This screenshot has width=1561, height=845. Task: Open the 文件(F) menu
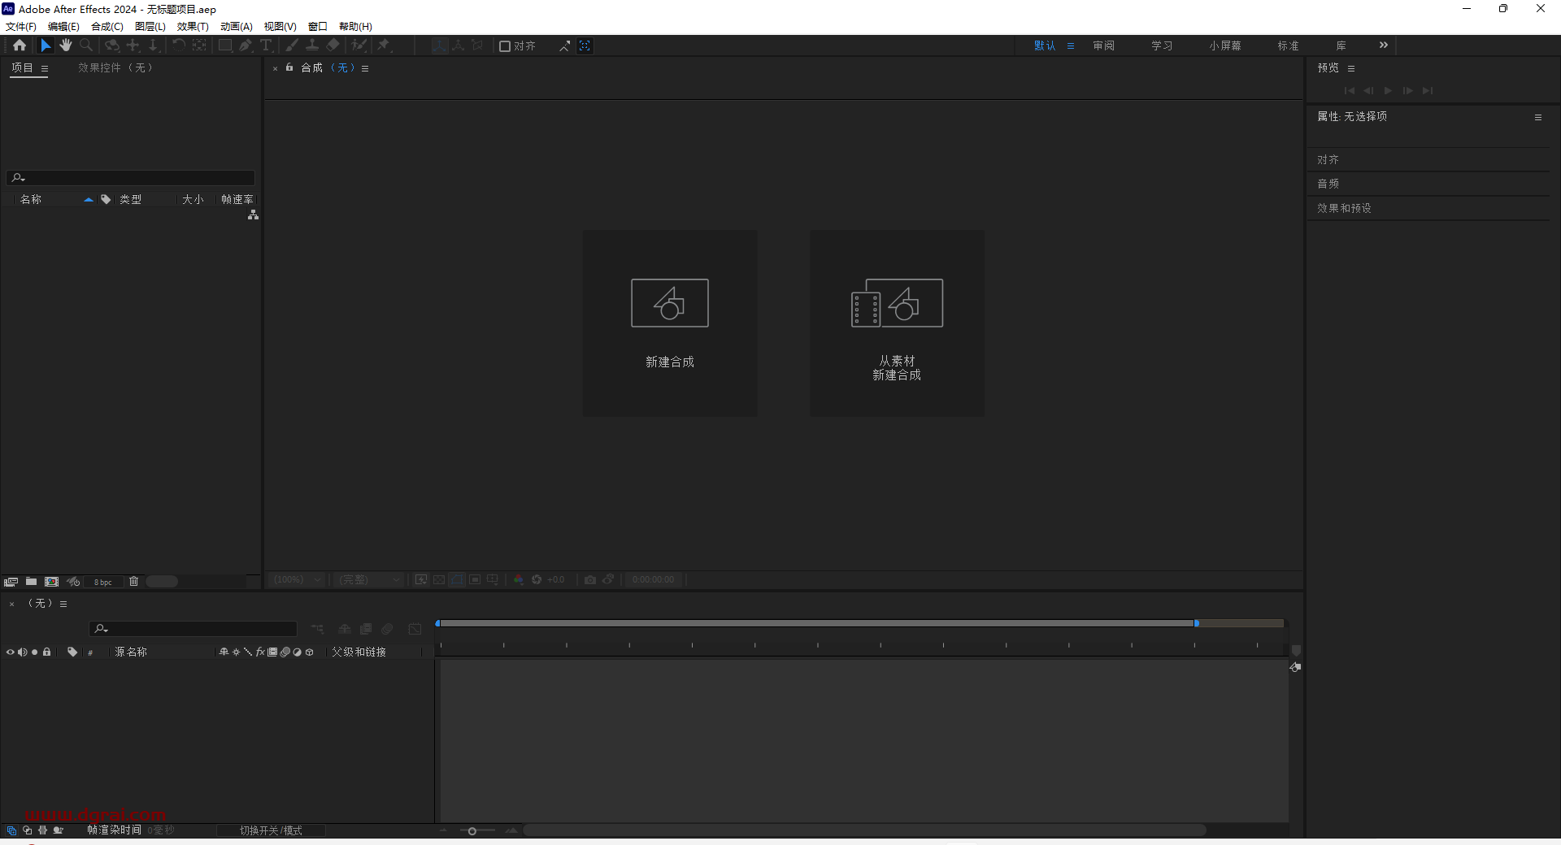pos(21,27)
